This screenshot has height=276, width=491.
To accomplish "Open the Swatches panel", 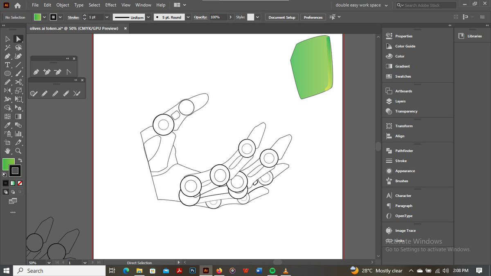I will (402, 76).
